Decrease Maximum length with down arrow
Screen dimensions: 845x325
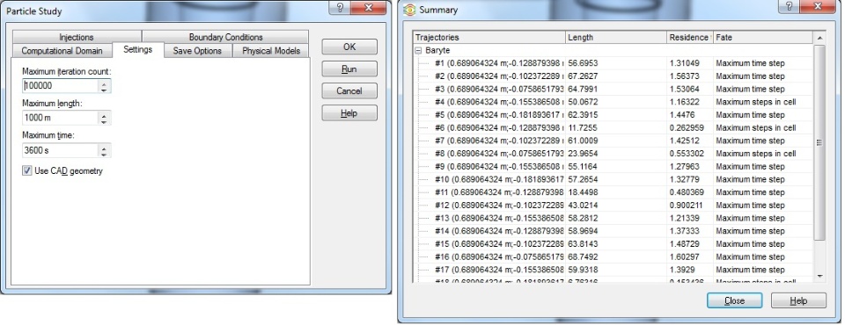tap(105, 121)
